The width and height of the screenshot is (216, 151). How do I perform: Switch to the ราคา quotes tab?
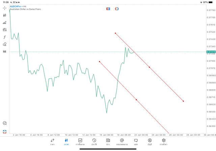pos(52,142)
